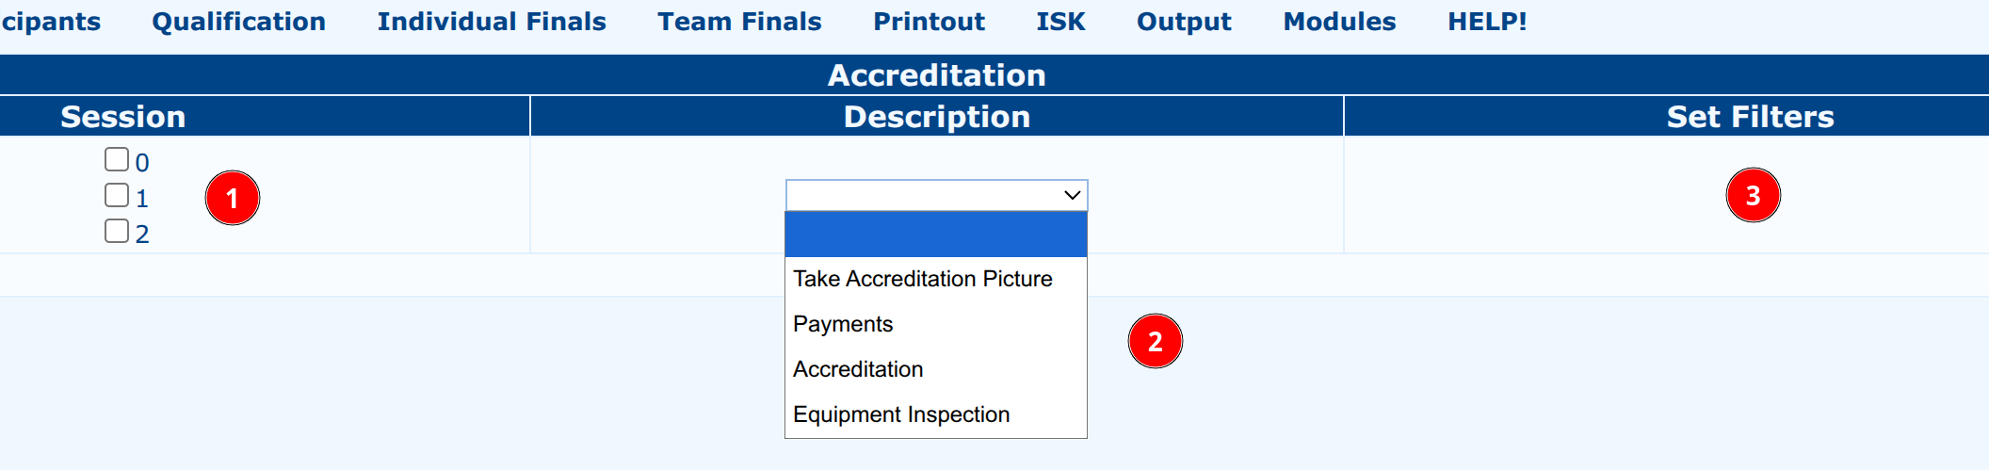Check the Session 2 checkbox
The height and width of the screenshot is (470, 1989).
coord(117,231)
